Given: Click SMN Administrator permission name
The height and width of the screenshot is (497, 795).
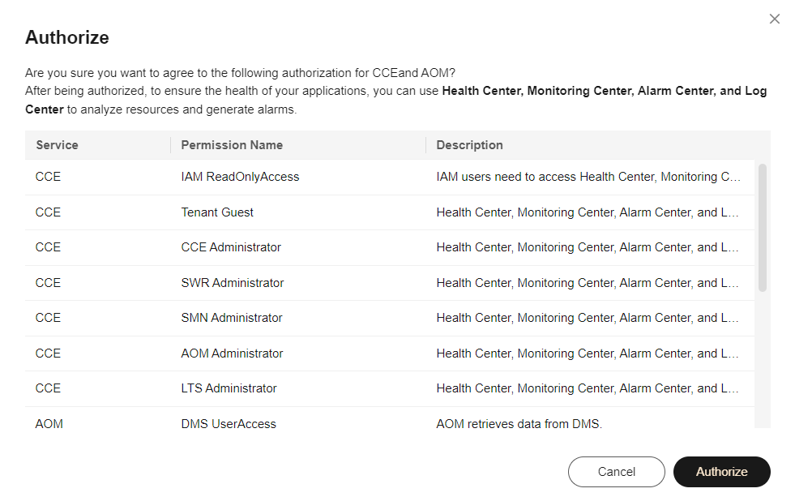Looking at the screenshot, I should [232, 318].
